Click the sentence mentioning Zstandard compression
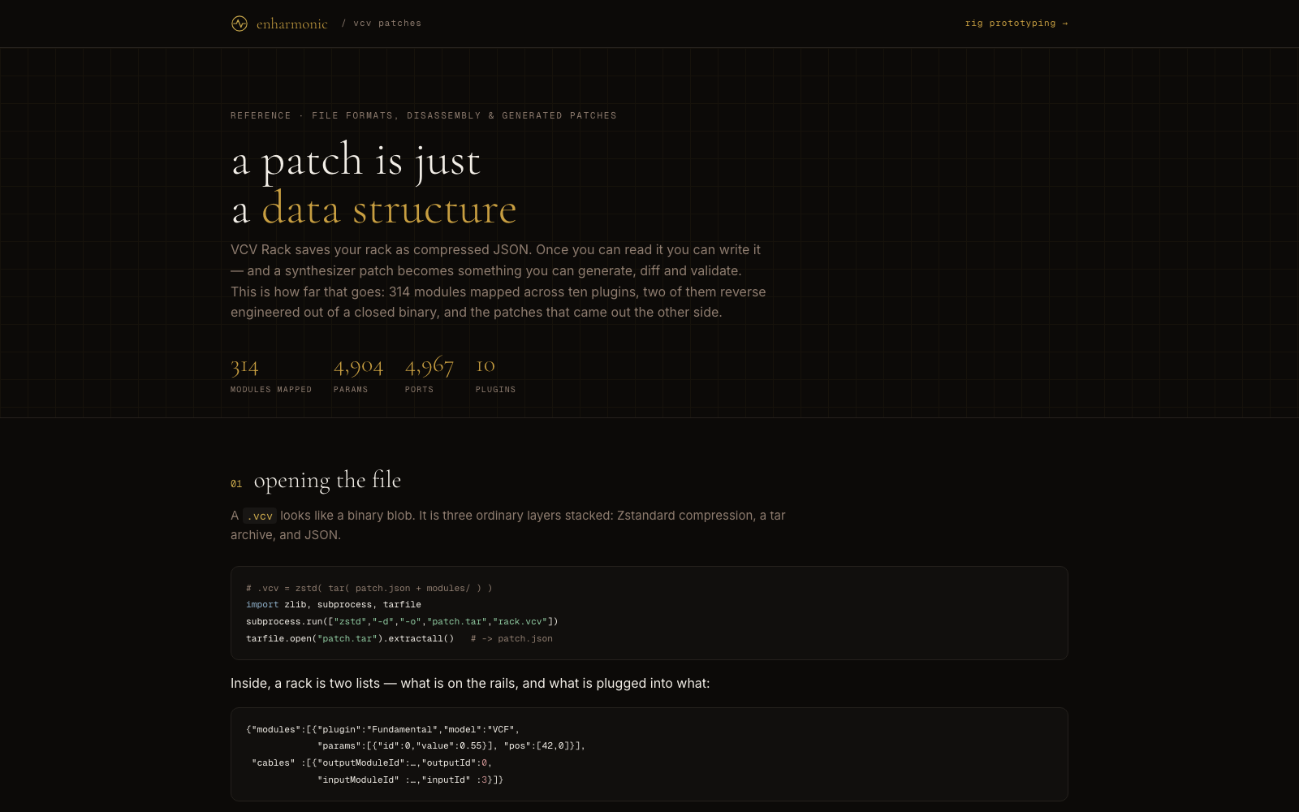The image size is (1299, 812). [508, 525]
